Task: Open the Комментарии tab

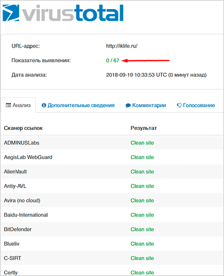Action: [x=146, y=105]
